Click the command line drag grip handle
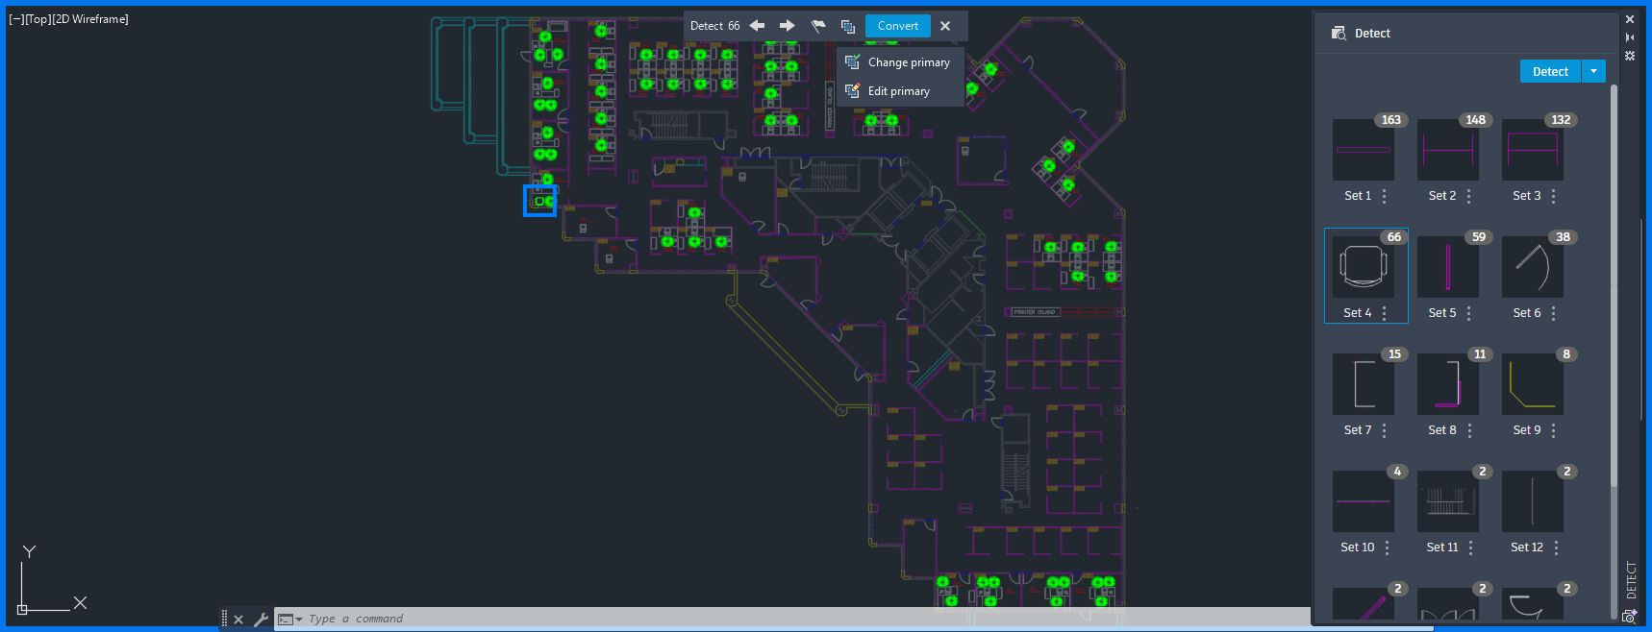The image size is (1652, 632). (x=224, y=620)
